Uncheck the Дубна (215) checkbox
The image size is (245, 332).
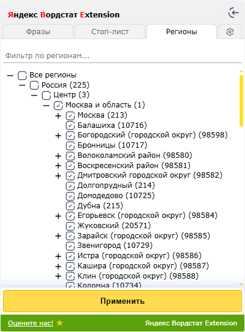[70, 206]
